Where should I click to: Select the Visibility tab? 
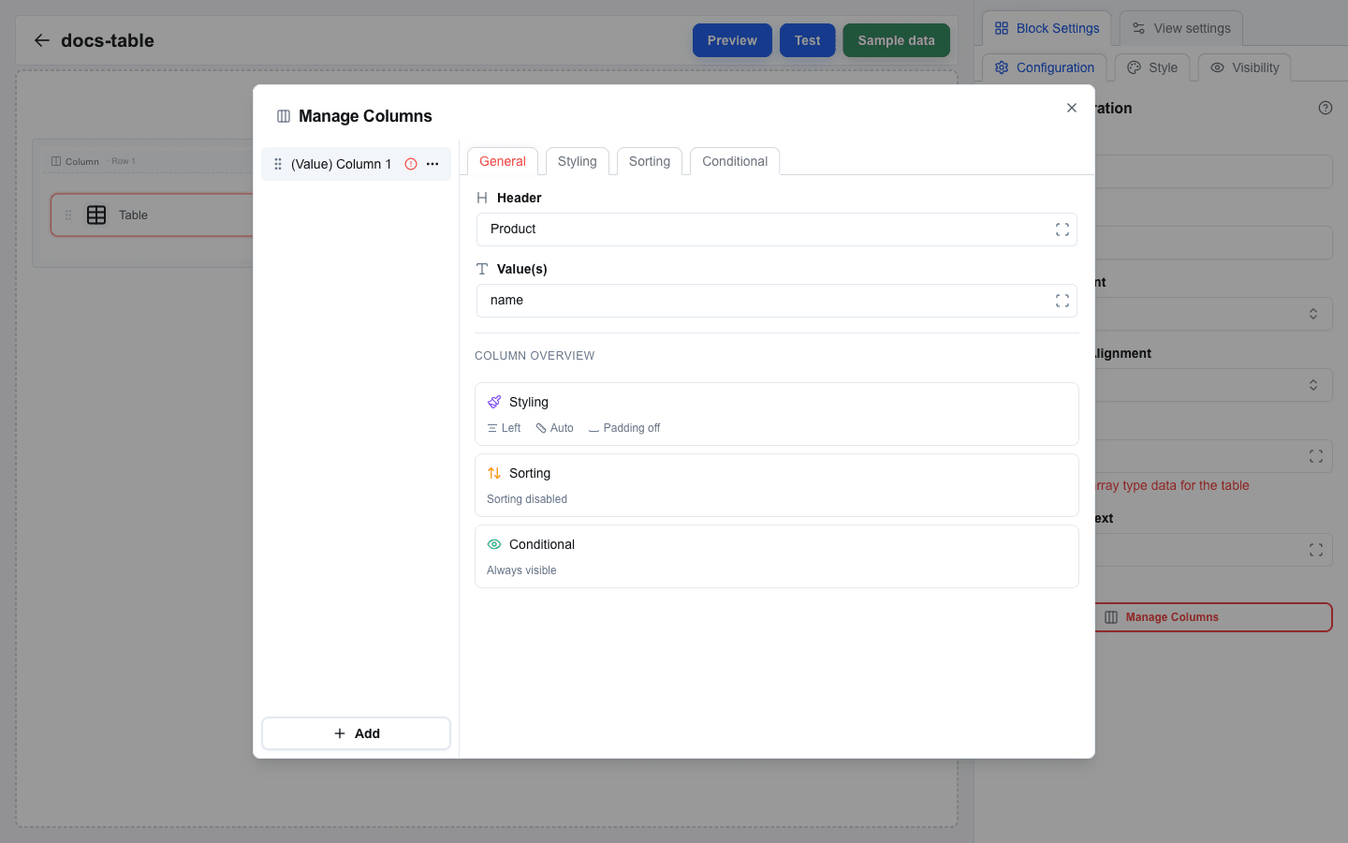tap(1244, 67)
